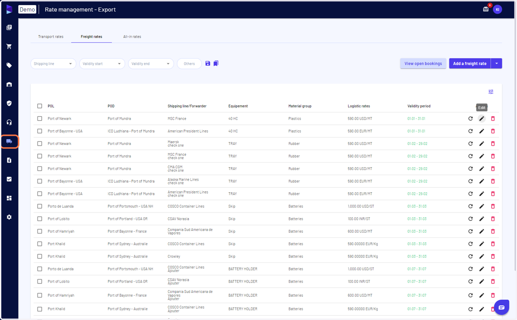Open the chat support bubble
The height and width of the screenshot is (320, 517).
(x=501, y=307)
